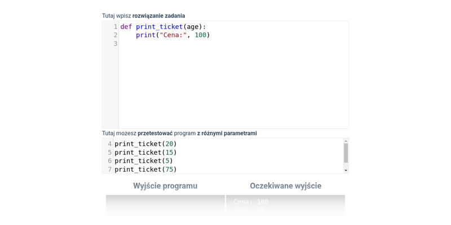This screenshot has height=225, width=451.
Task: Place cursor on print_ticket(5) test line
Action: click(143, 161)
